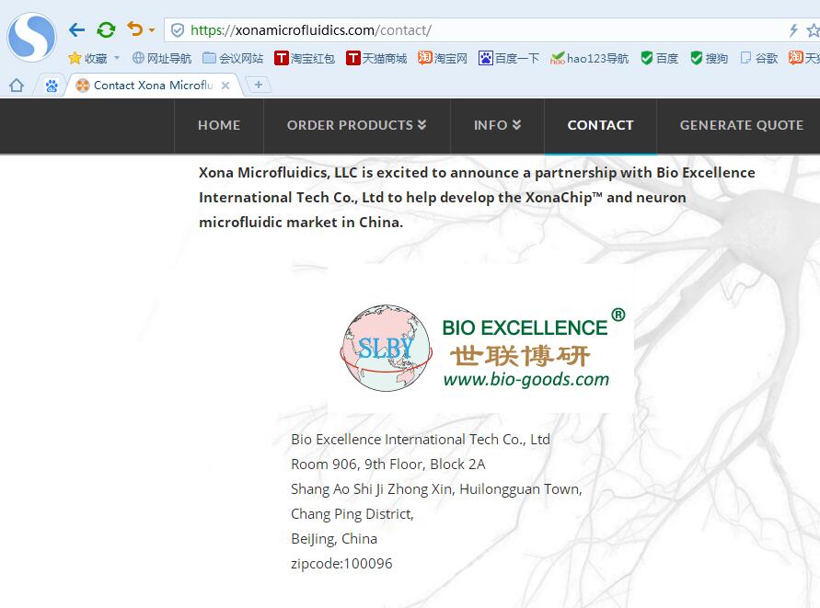
Task: Open the undo history dropdown arrow
Action: [x=152, y=30]
